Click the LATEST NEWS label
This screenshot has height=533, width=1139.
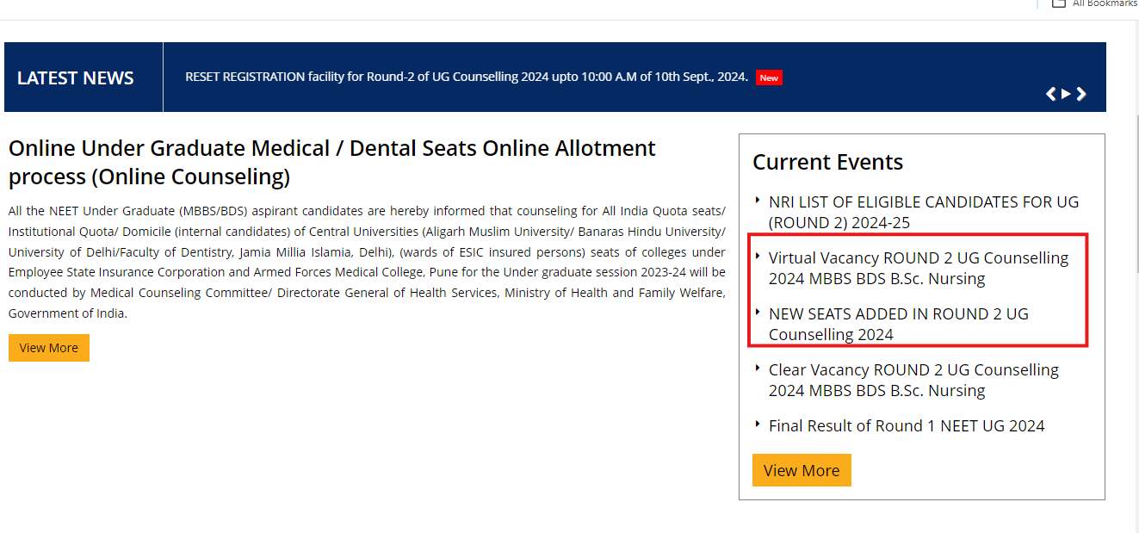[x=76, y=78]
